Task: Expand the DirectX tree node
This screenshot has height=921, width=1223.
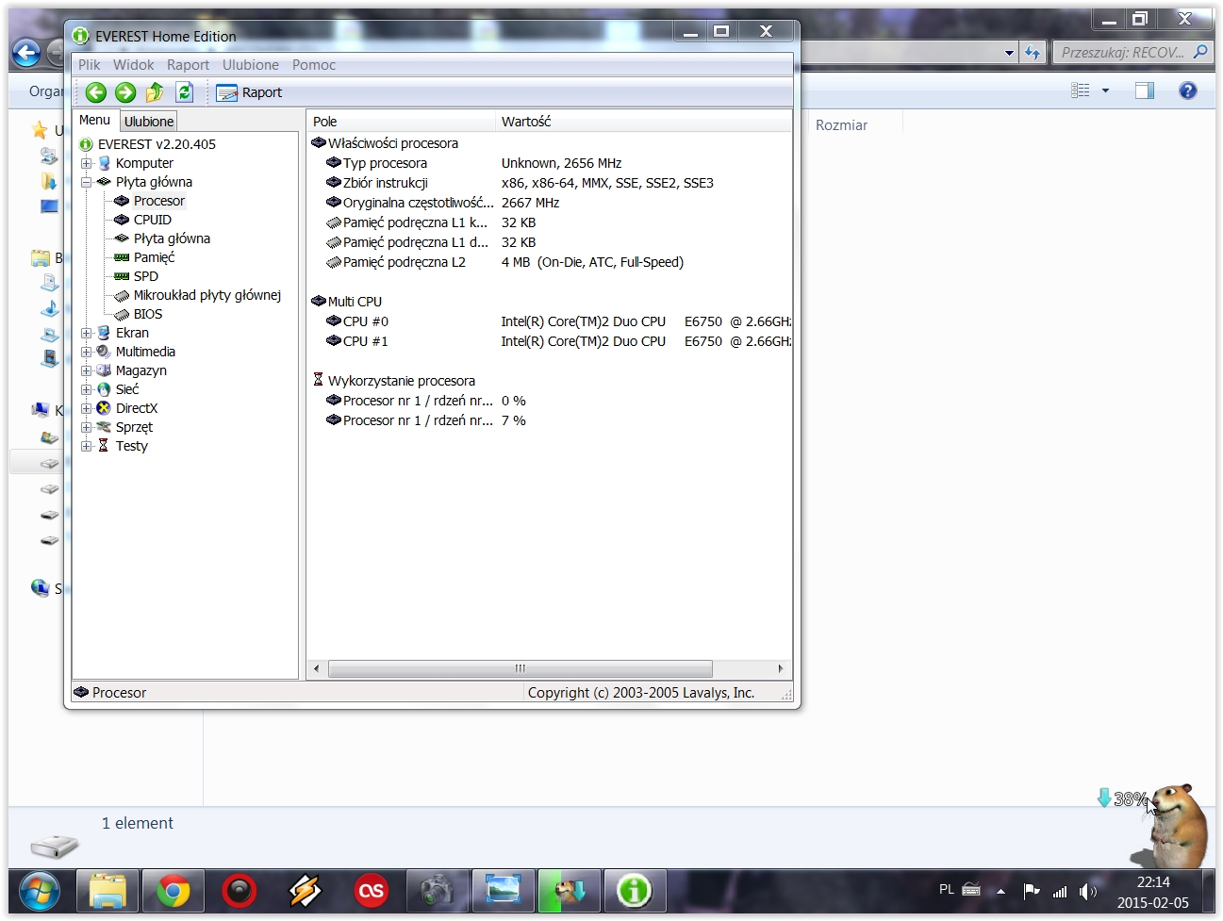Action: 86,408
